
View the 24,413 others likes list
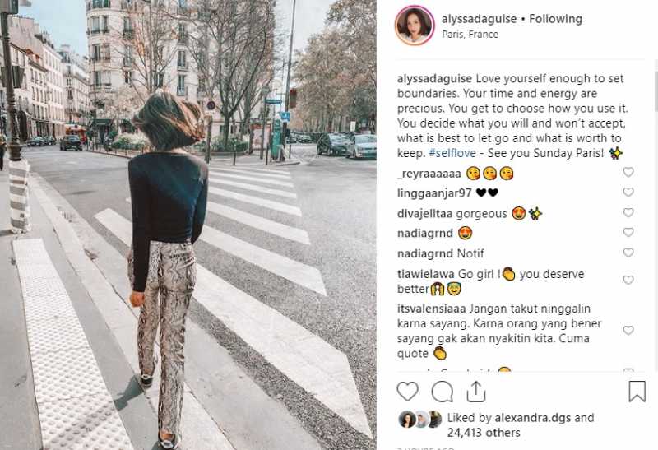pos(484,433)
